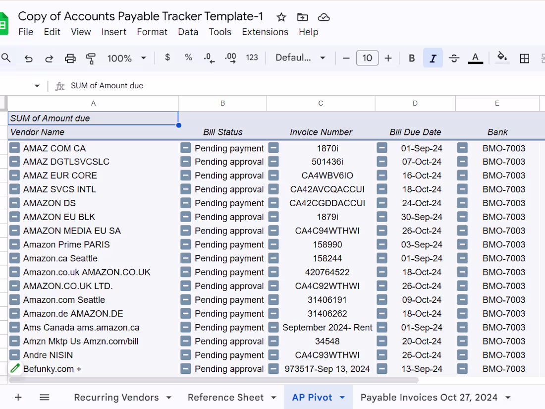Open the Google Sheets home icon
The width and height of the screenshot is (545, 409).
coord(3,24)
